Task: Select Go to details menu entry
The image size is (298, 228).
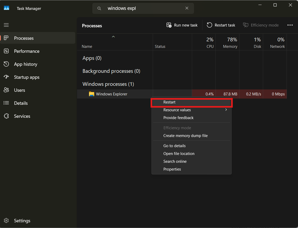Action: 192,146
